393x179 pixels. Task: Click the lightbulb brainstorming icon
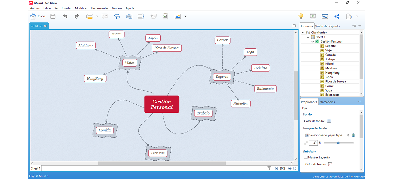pyautogui.click(x=301, y=16)
